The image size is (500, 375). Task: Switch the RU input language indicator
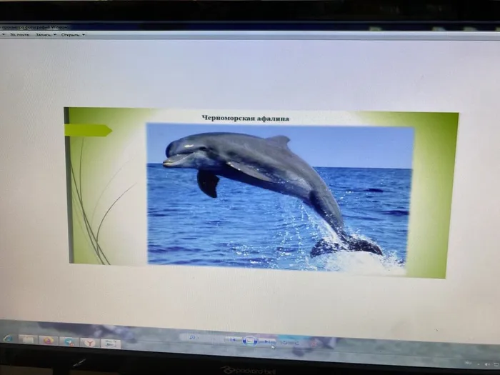(468, 363)
